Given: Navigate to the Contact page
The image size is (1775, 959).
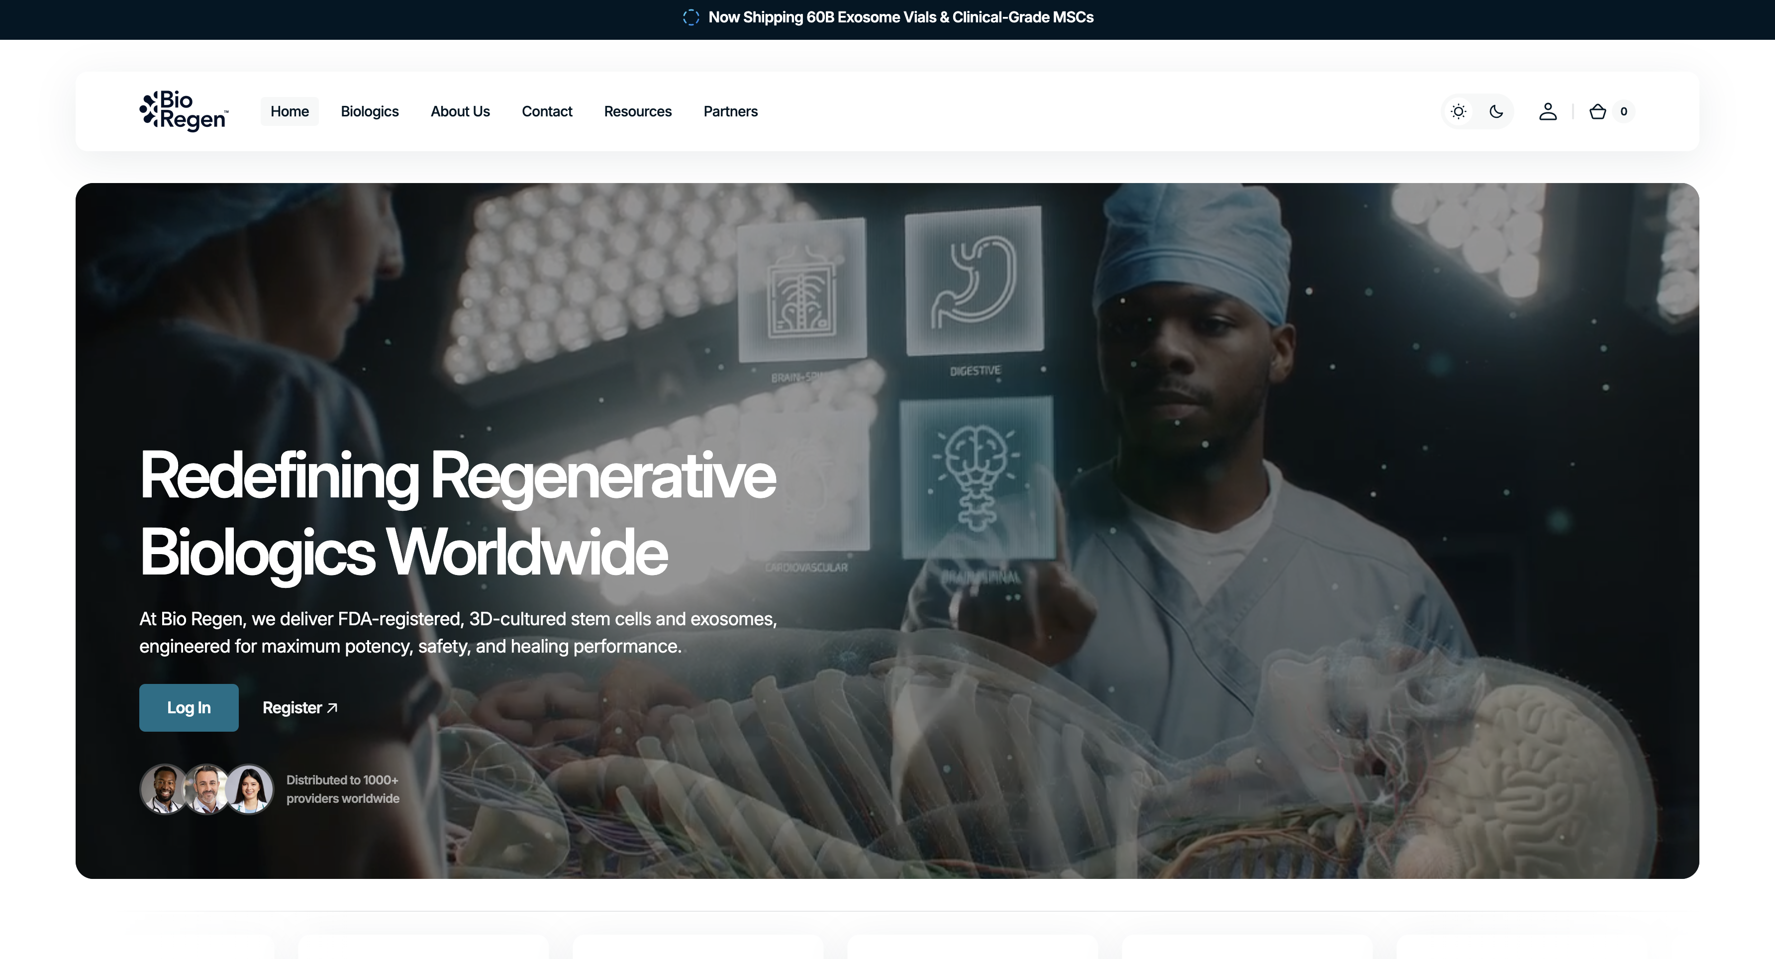Looking at the screenshot, I should 547,111.
